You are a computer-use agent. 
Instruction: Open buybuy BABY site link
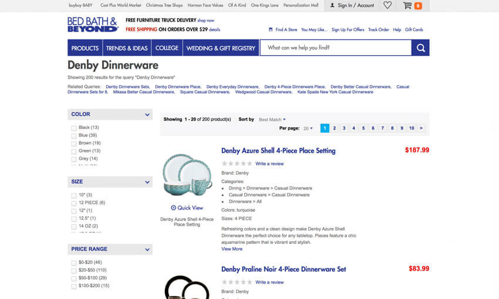pyautogui.click(x=80, y=5)
